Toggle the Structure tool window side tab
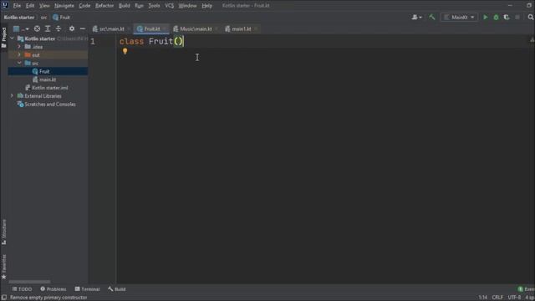535x301 pixels. pos(4,232)
